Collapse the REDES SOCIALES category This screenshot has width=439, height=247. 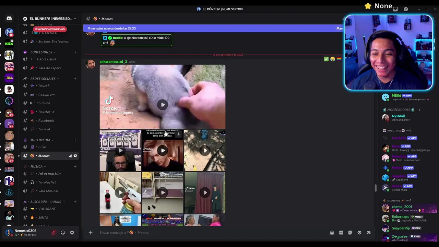tap(41, 79)
